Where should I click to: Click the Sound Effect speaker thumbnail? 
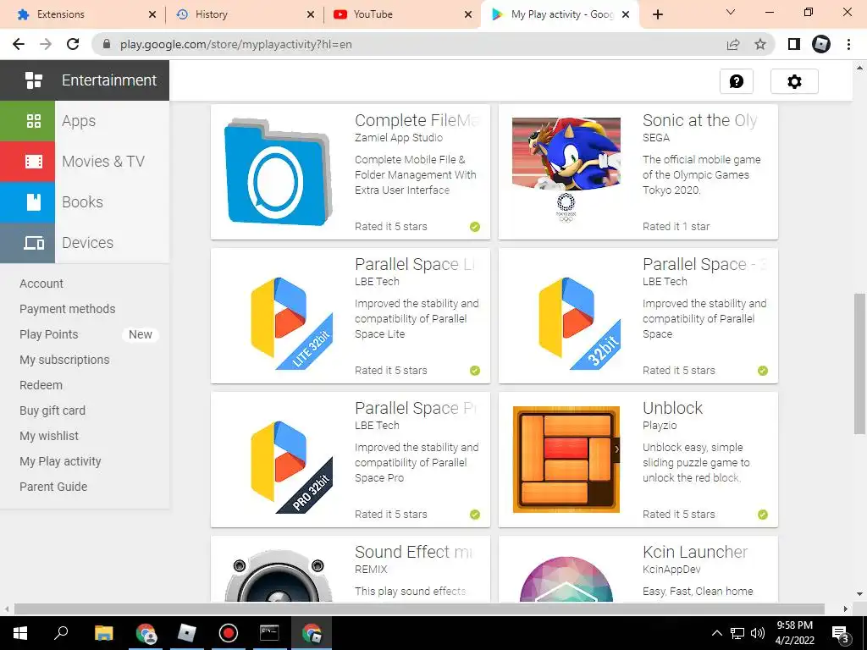tap(279, 575)
